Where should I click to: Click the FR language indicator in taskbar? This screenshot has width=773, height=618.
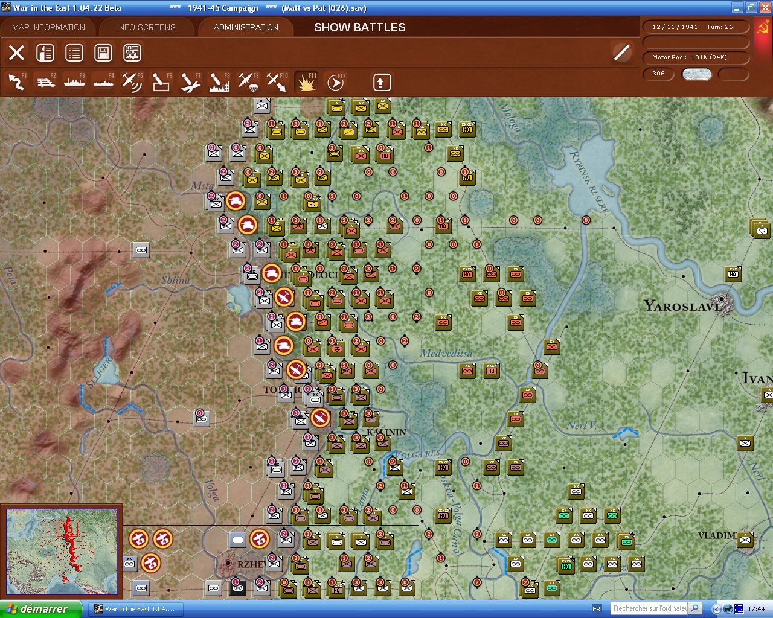[597, 609]
